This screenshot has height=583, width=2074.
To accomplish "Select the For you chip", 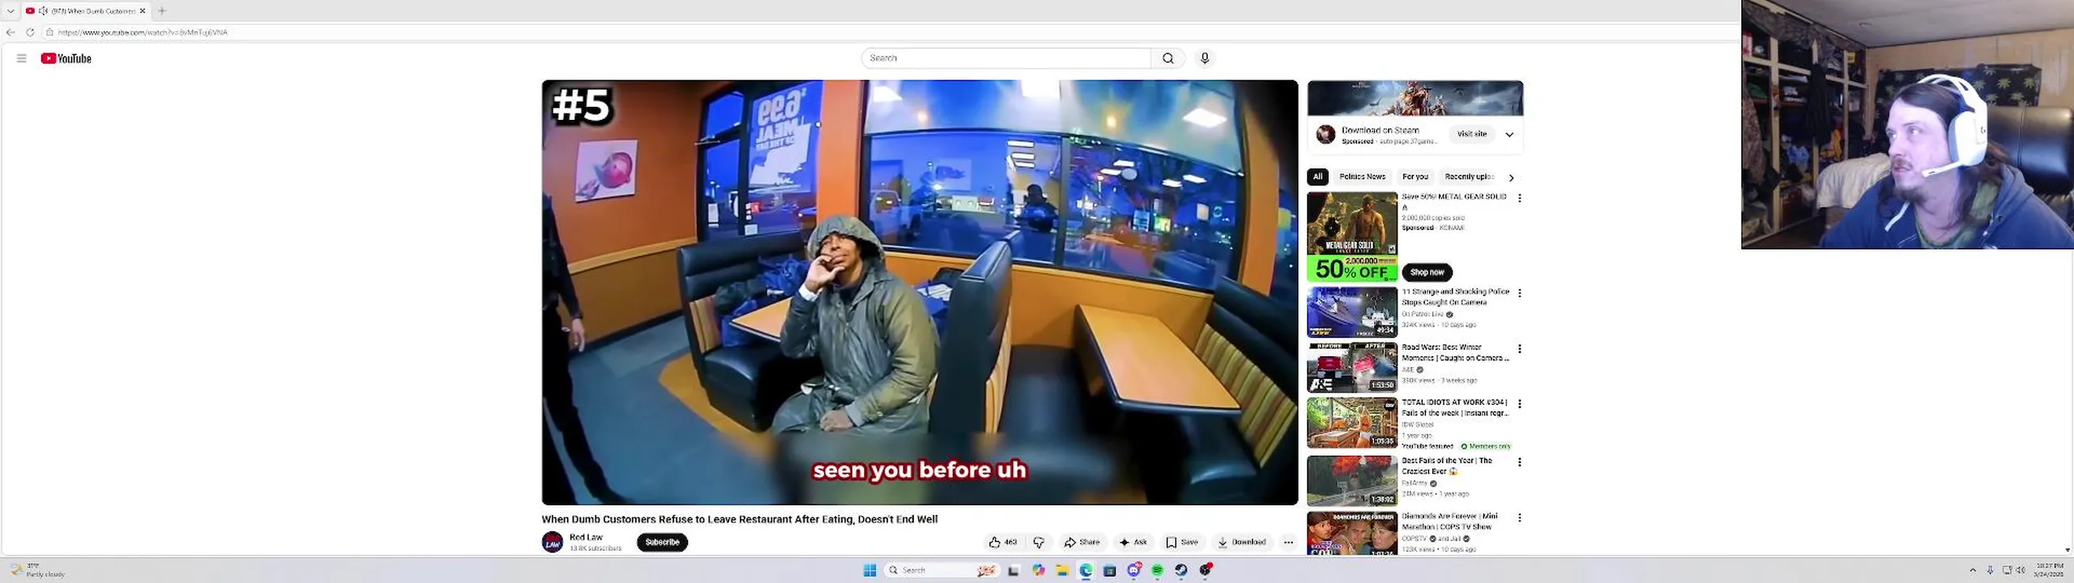I will point(1415,177).
